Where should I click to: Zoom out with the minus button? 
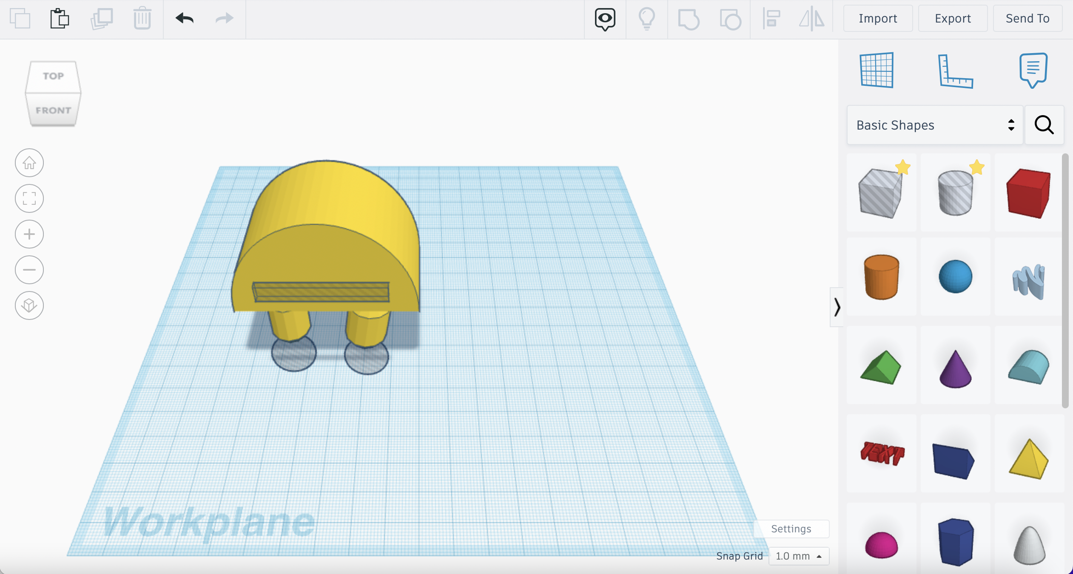(x=29, y=270)
